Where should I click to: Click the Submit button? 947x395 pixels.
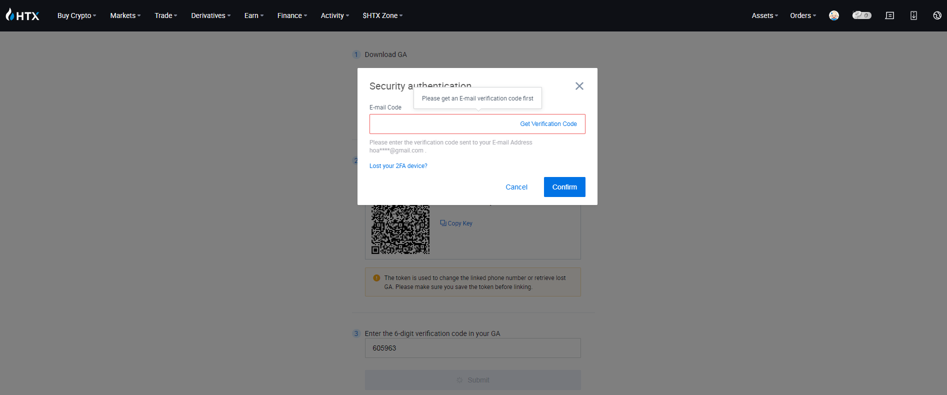point(473,380)
